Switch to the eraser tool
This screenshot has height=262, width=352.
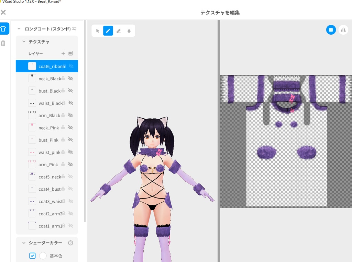118,31
